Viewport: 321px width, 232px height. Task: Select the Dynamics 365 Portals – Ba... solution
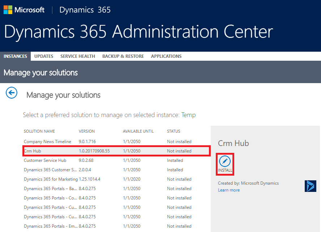[50, 189]
